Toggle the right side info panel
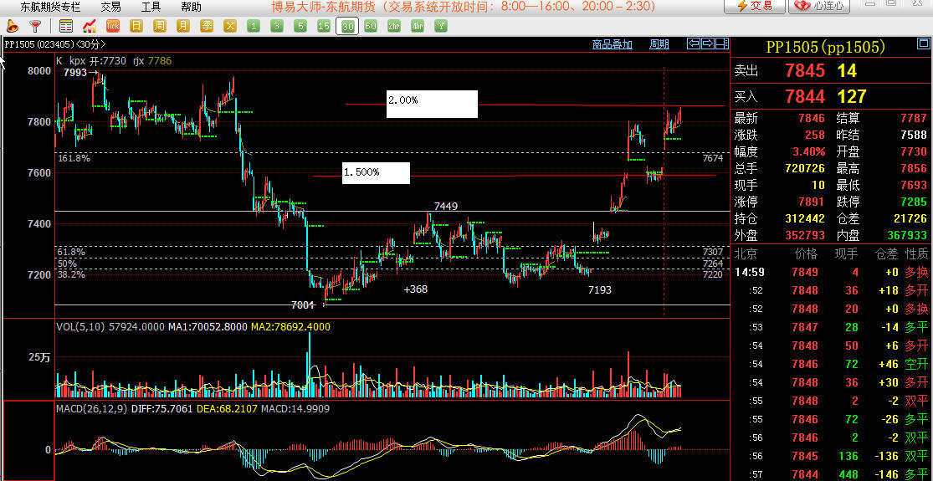The width and height of the screenshot is (933, 481). click(x=720, y=43)
